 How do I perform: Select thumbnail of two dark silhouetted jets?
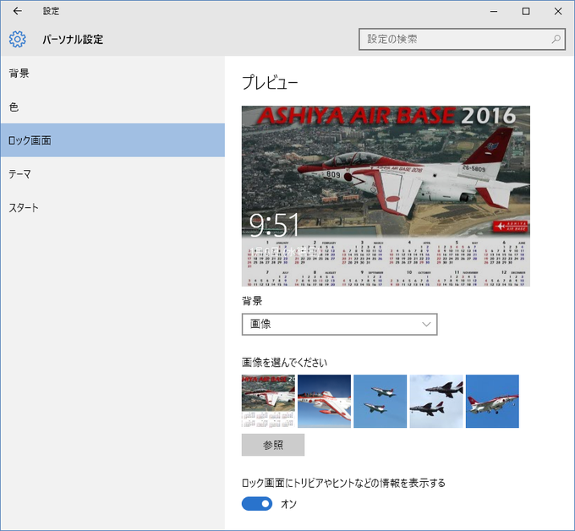tap(436, 401)
